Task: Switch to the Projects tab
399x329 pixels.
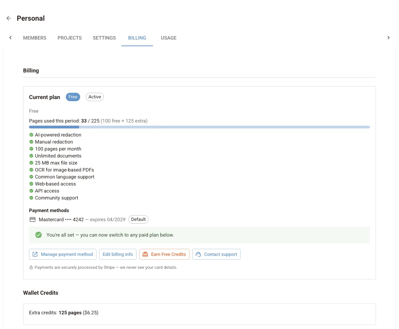Action: [x=69, y=38]
